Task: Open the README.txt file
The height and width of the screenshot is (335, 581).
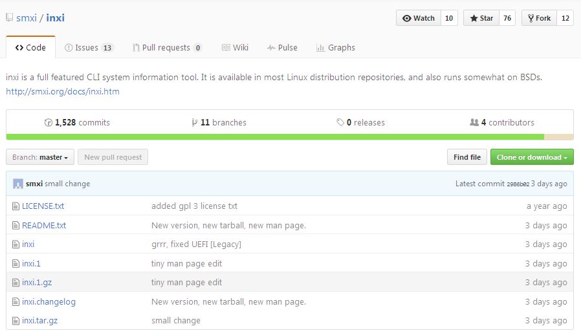Action: [44, 225]
